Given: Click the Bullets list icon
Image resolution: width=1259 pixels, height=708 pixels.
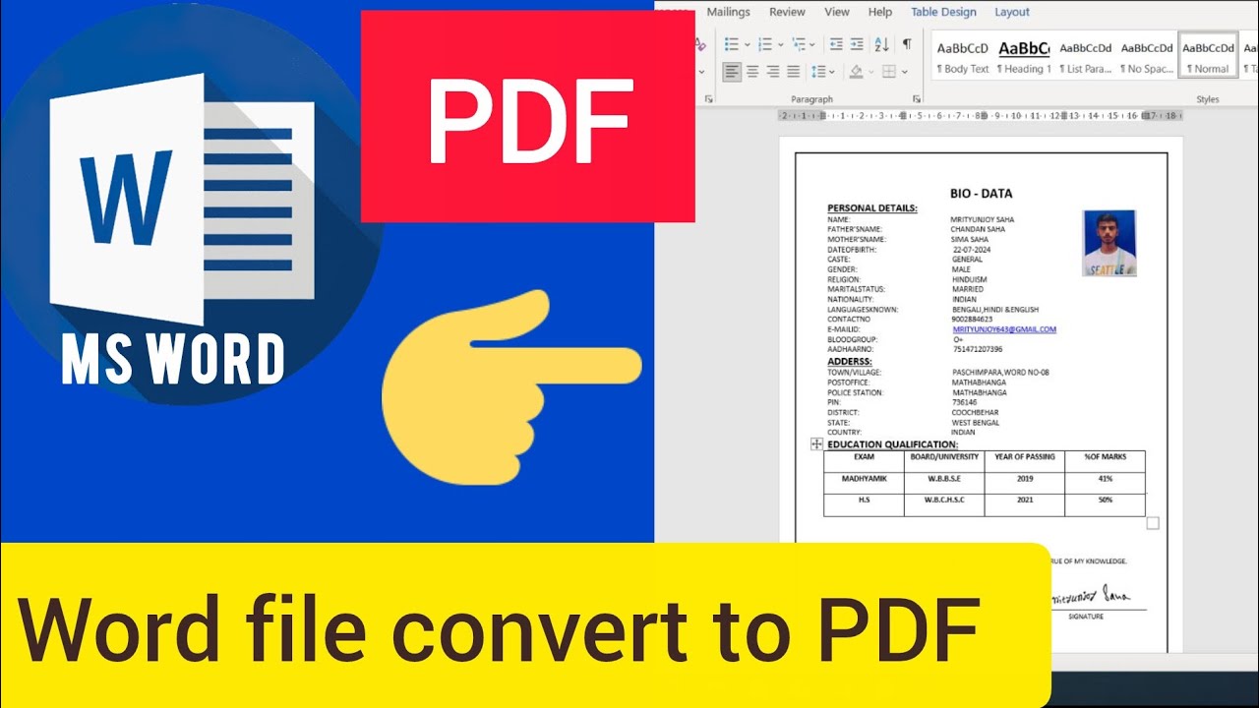Looking at the screenshot, I should [731, 44].
